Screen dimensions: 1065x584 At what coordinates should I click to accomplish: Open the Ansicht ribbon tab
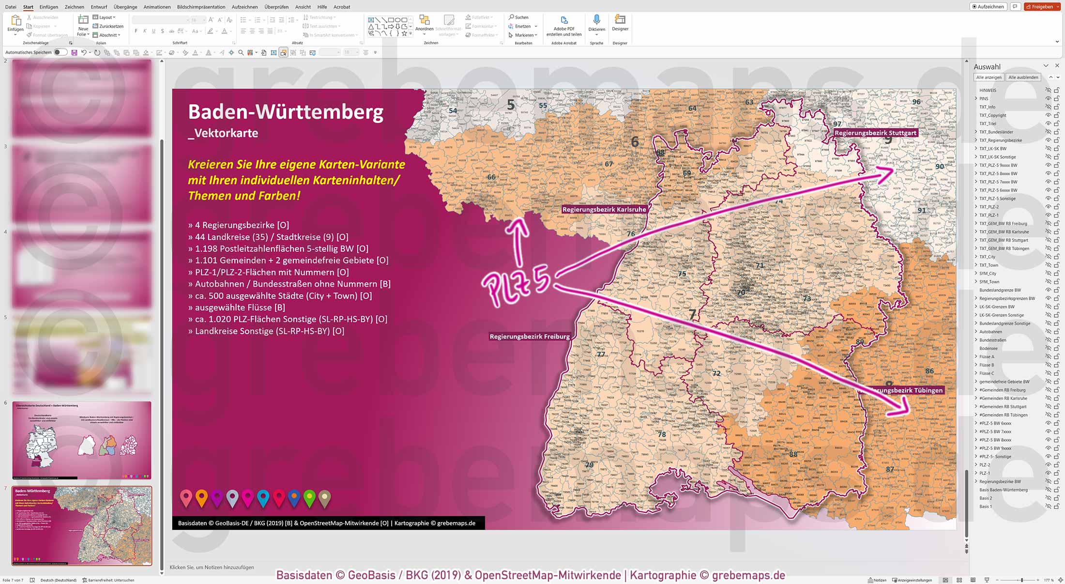pyautogui.click(x=303, y=7)
